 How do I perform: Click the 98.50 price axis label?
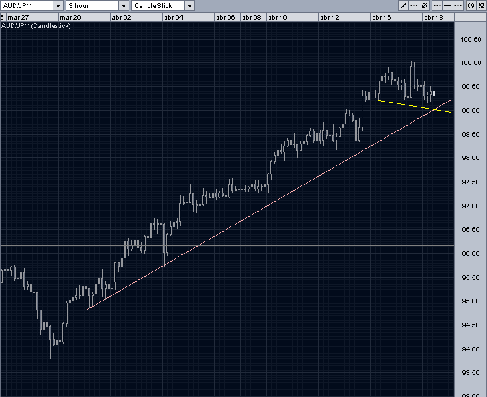pos(471,134)
